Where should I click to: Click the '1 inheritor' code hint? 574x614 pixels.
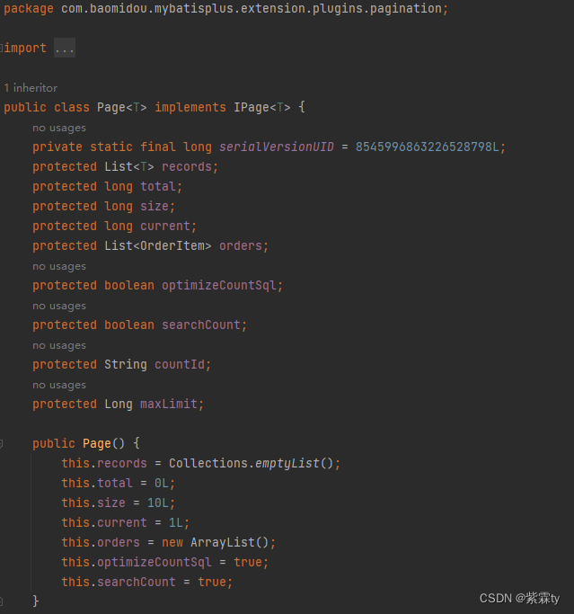(x=31, y=88)
